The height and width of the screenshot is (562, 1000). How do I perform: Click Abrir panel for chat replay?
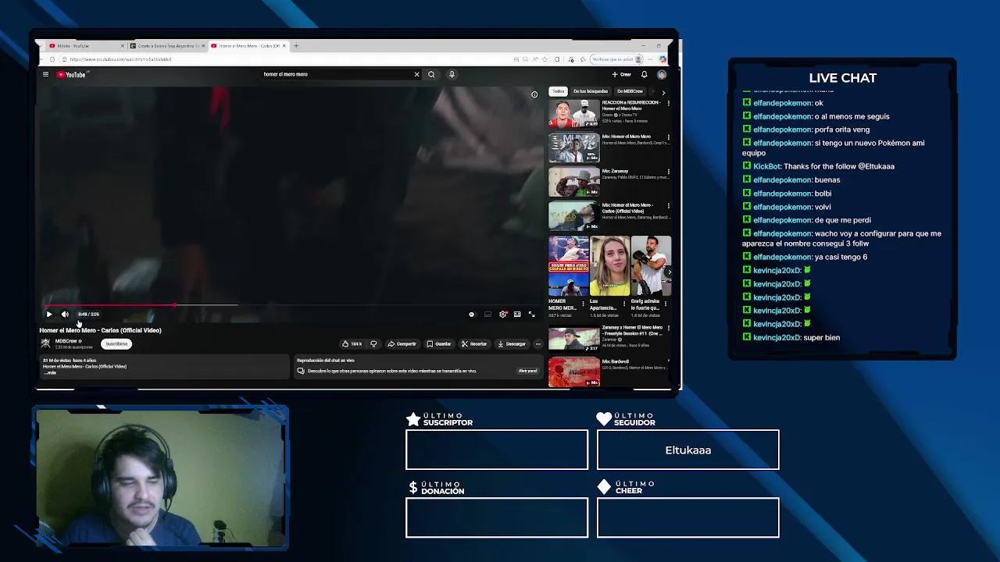click(x=528, y=371)
